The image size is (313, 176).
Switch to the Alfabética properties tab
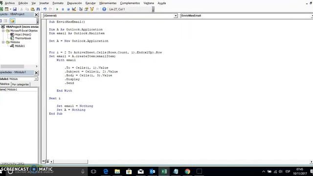pos(5,84)
